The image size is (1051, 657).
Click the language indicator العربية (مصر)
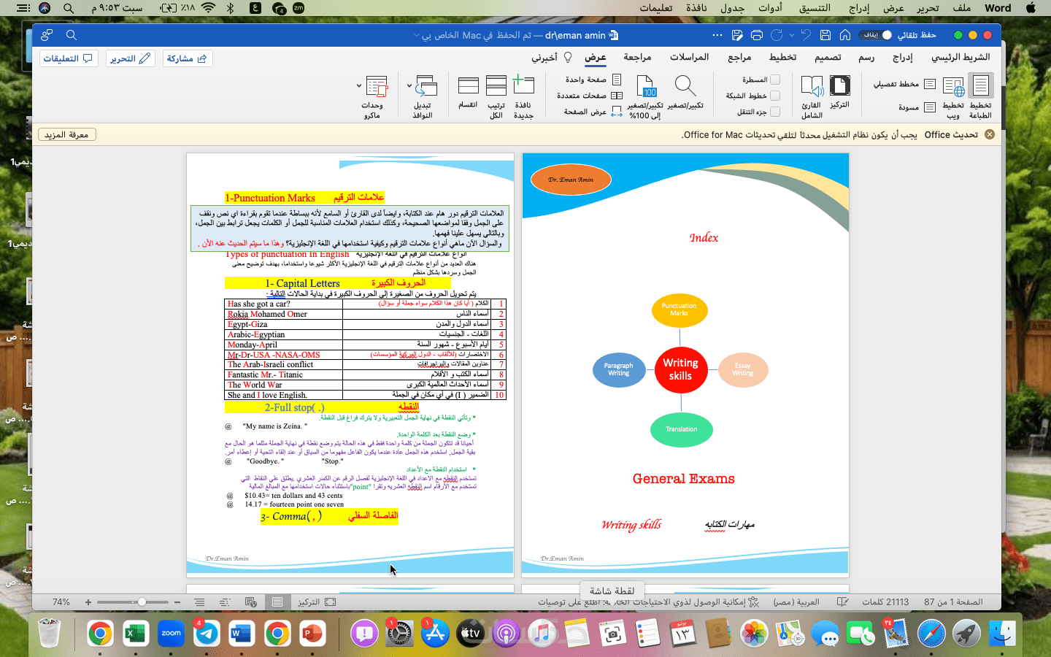[796, 602]
